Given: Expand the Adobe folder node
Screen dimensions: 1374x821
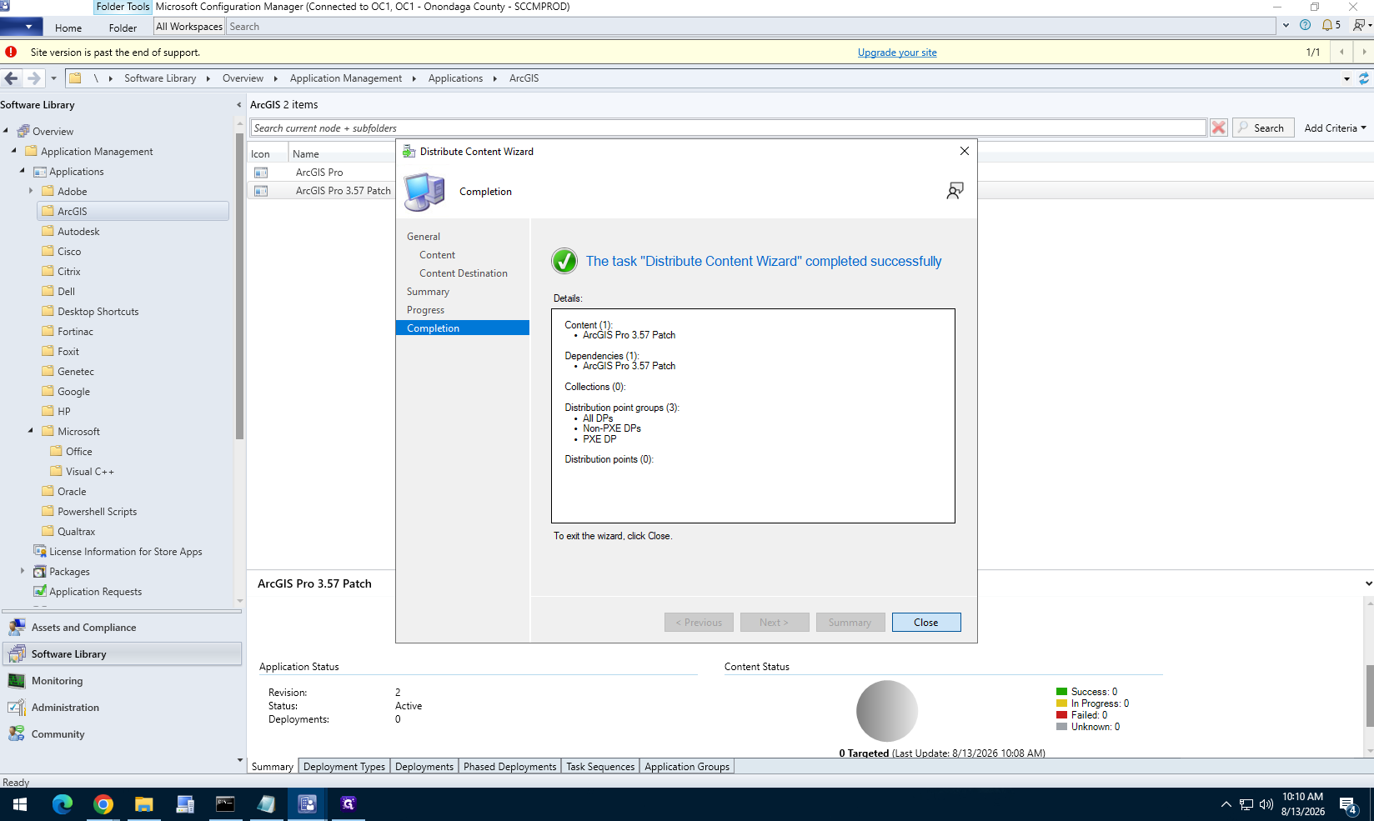Looking at the screenshot, I should click(x=31, y=191).
